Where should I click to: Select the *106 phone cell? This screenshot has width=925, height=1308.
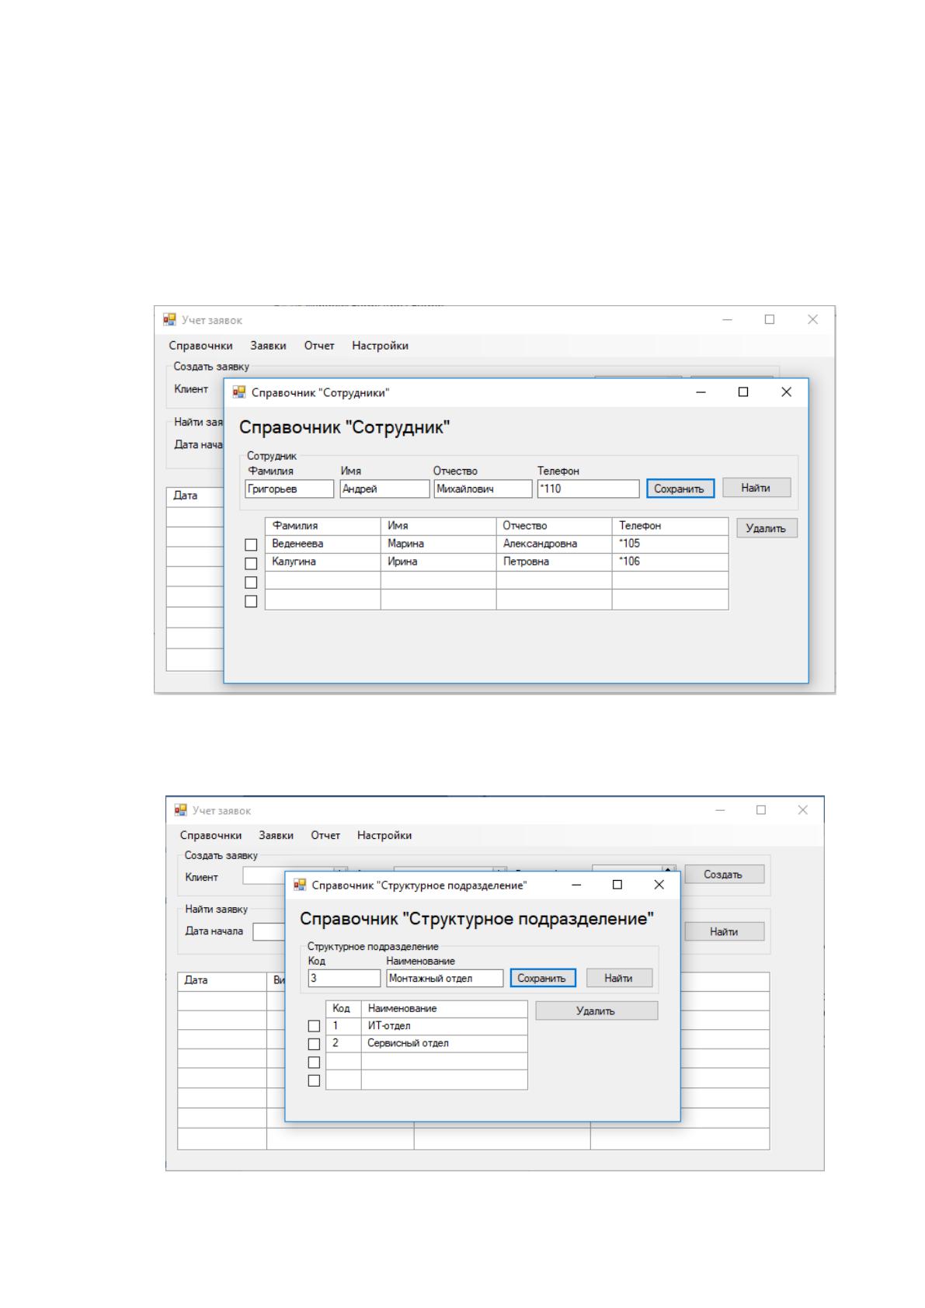[670, 562]
